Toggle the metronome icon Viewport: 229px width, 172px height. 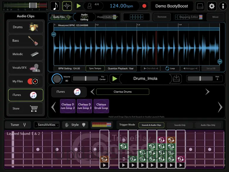[x=90, y=6]
